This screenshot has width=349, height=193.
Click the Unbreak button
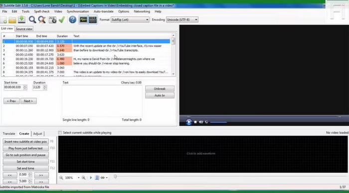click(x=160, y=89)
